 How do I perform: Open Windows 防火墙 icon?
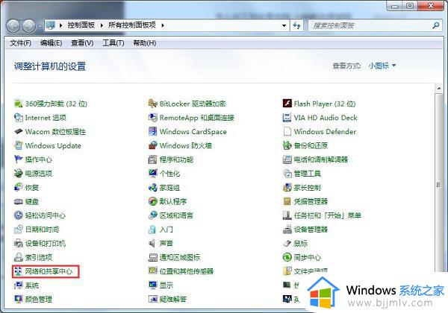[x=153, y=145]
